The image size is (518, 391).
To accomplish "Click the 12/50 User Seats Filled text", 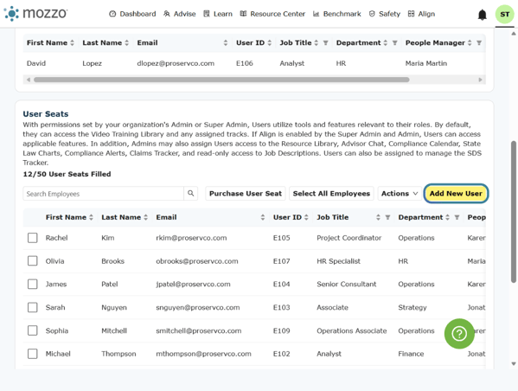I will click(x=67, y=174).
